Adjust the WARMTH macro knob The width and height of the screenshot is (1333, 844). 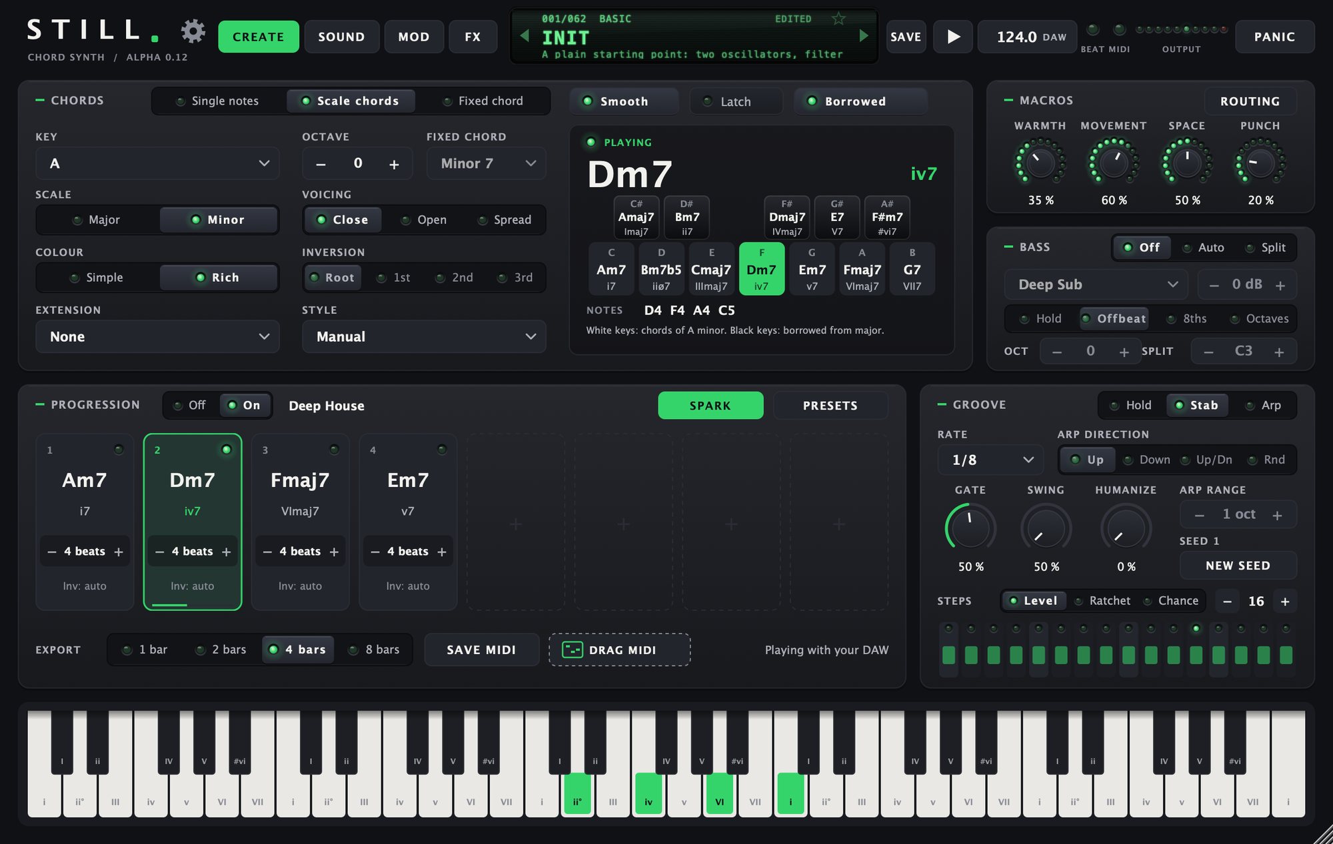1040,161
